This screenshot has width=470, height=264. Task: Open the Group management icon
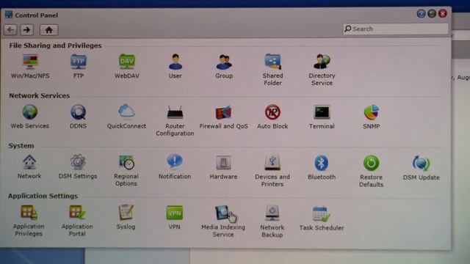[224, 62]
